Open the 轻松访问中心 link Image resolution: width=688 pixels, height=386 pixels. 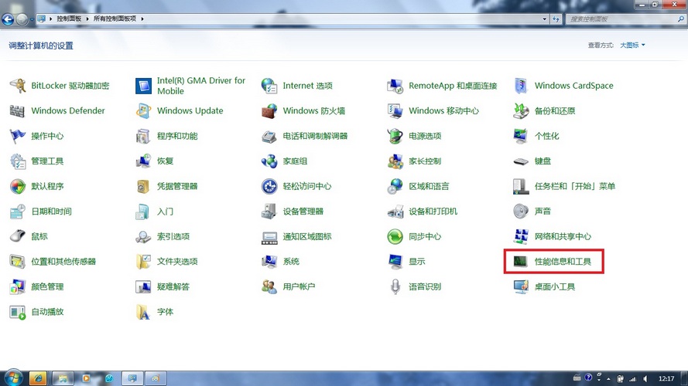click(307, 186)
